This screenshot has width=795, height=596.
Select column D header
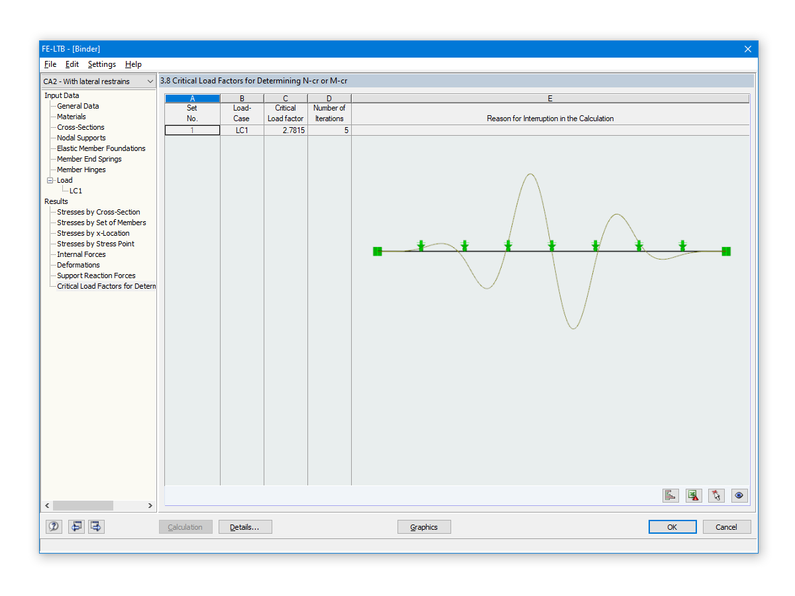329,99
